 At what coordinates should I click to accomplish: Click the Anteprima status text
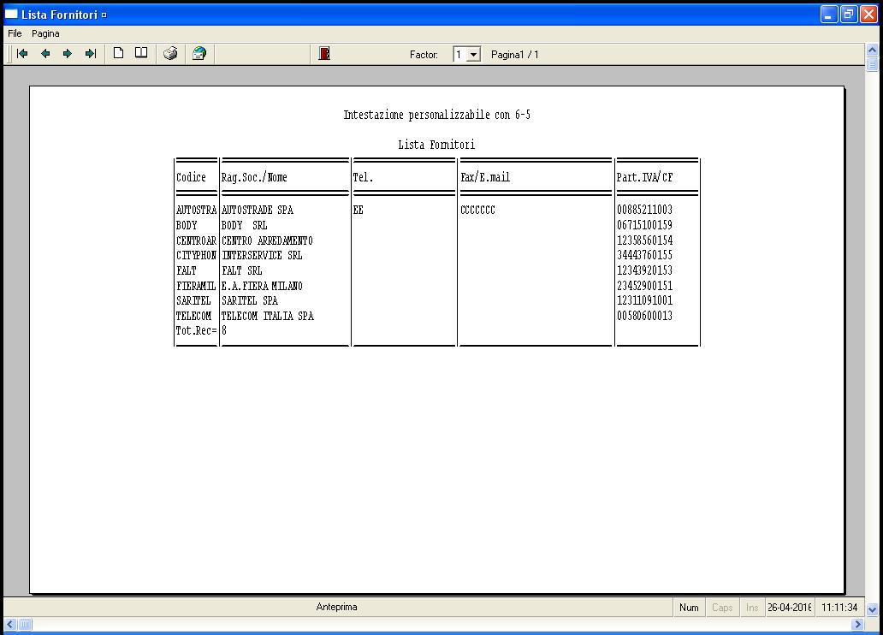(336, 607)
